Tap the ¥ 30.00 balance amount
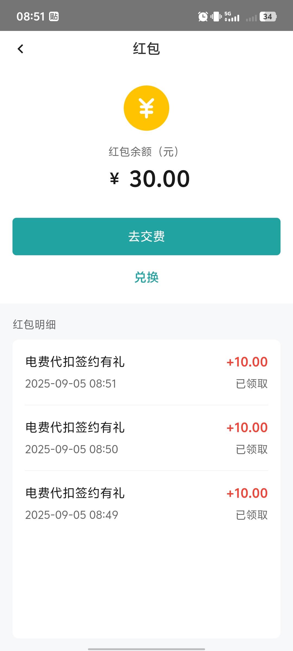The image size is (293, 651). [x=150, y=179]
